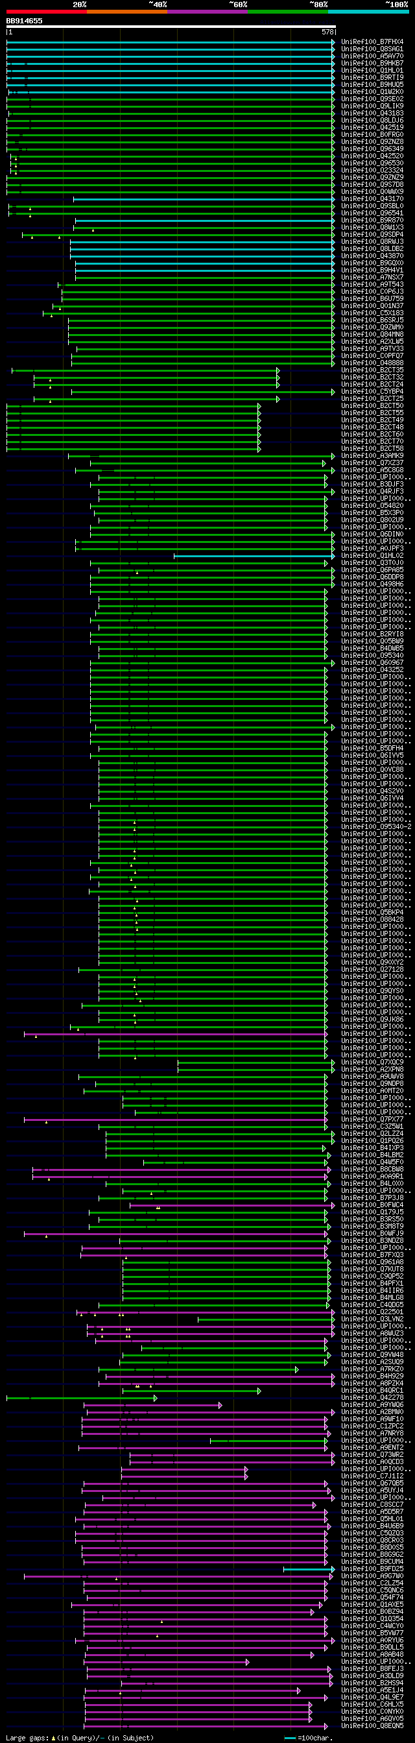Select the UniRef100_B7FXQ3 label
The image size is (415, 1743).
coord(372,1255)
